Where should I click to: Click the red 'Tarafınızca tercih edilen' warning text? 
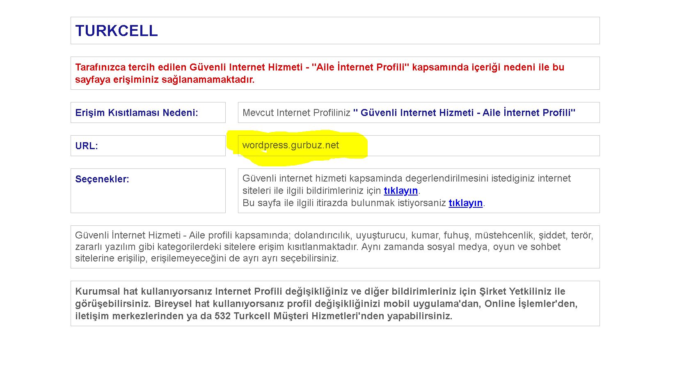[x=320, y=73]
